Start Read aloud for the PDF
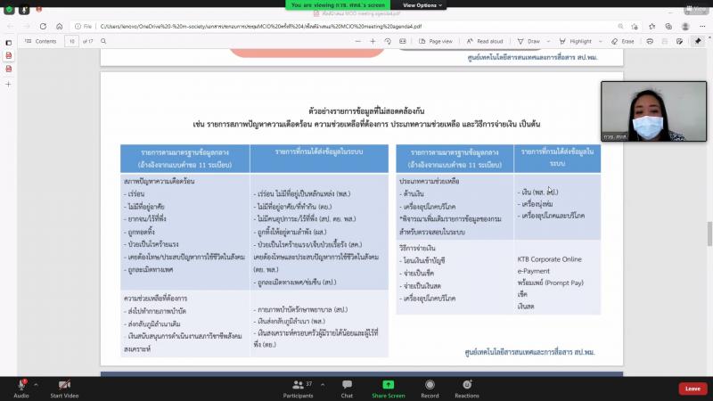 click(485, 41)
